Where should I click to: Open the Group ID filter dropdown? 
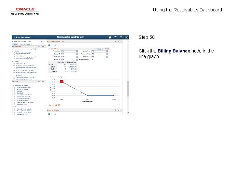click(x=69, y=54)
